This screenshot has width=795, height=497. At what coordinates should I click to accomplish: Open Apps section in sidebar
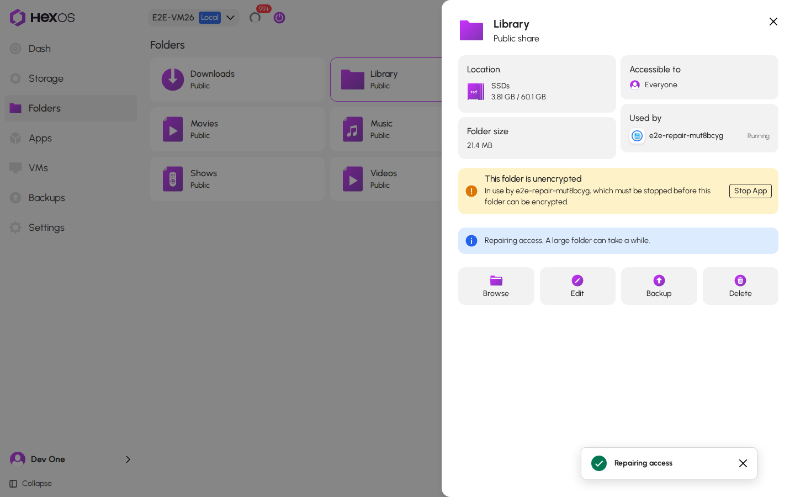tap(71, 138)
